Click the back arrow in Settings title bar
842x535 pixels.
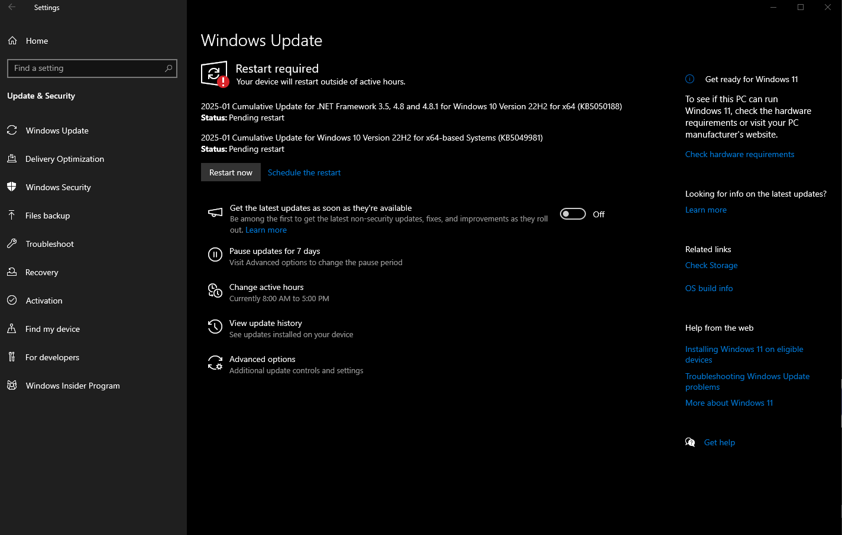(12, 7)
